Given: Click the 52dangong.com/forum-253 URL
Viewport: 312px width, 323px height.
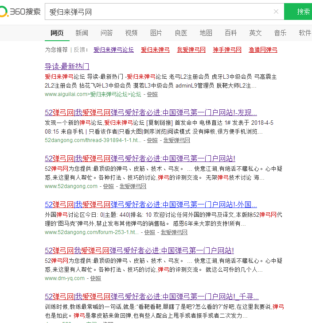Looking at the screenshot, I should [x=92, y=232].
